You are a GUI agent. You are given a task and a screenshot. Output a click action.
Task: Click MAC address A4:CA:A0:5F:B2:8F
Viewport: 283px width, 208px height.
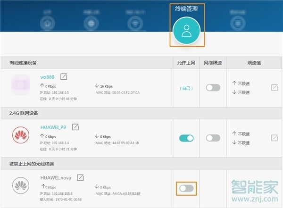pos(126,193)
